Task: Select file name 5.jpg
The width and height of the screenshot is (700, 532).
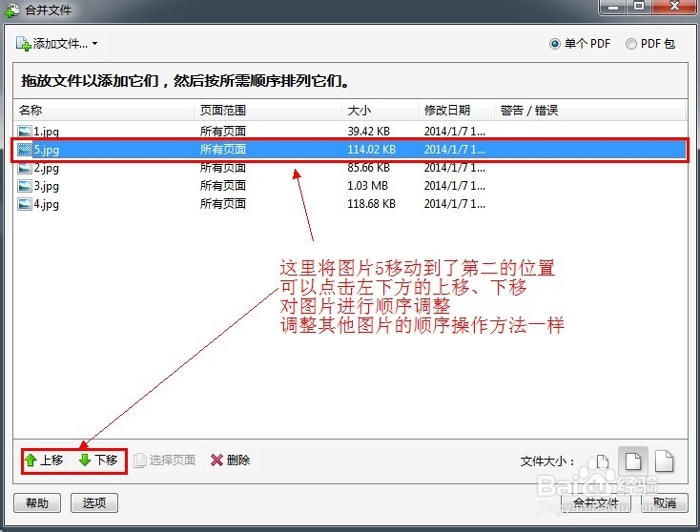Action: (x=47, y=150)
